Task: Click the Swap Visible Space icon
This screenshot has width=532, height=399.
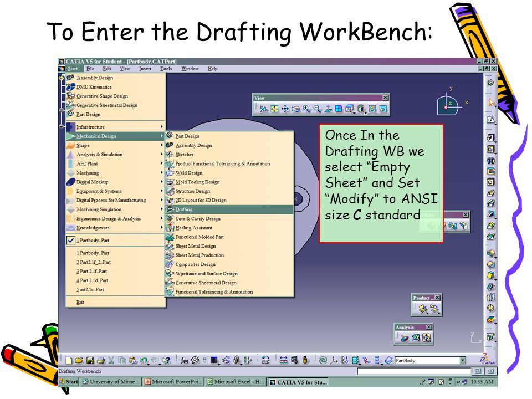Action: click(x=383, y=109)
